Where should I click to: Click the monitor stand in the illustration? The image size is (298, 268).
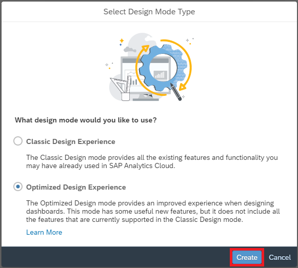[146, 98]
